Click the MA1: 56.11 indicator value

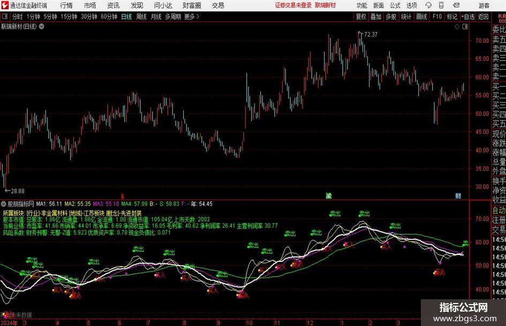click(x=49, y=204)
